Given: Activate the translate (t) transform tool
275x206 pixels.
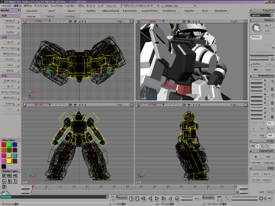Looking at the screenshot, I should (272, 109).
